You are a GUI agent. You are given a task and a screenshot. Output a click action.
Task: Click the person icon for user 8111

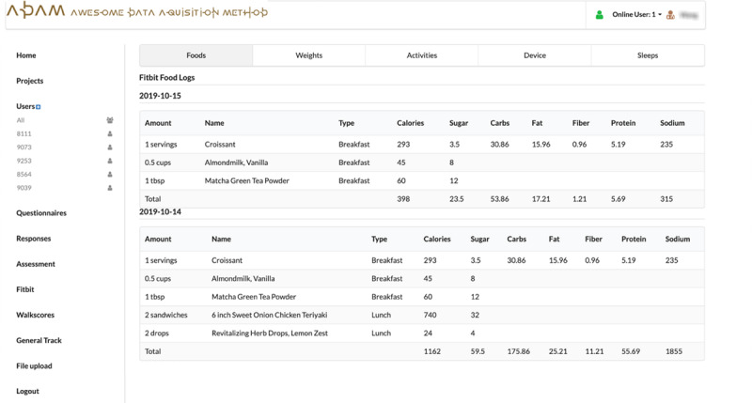point(110,134)
